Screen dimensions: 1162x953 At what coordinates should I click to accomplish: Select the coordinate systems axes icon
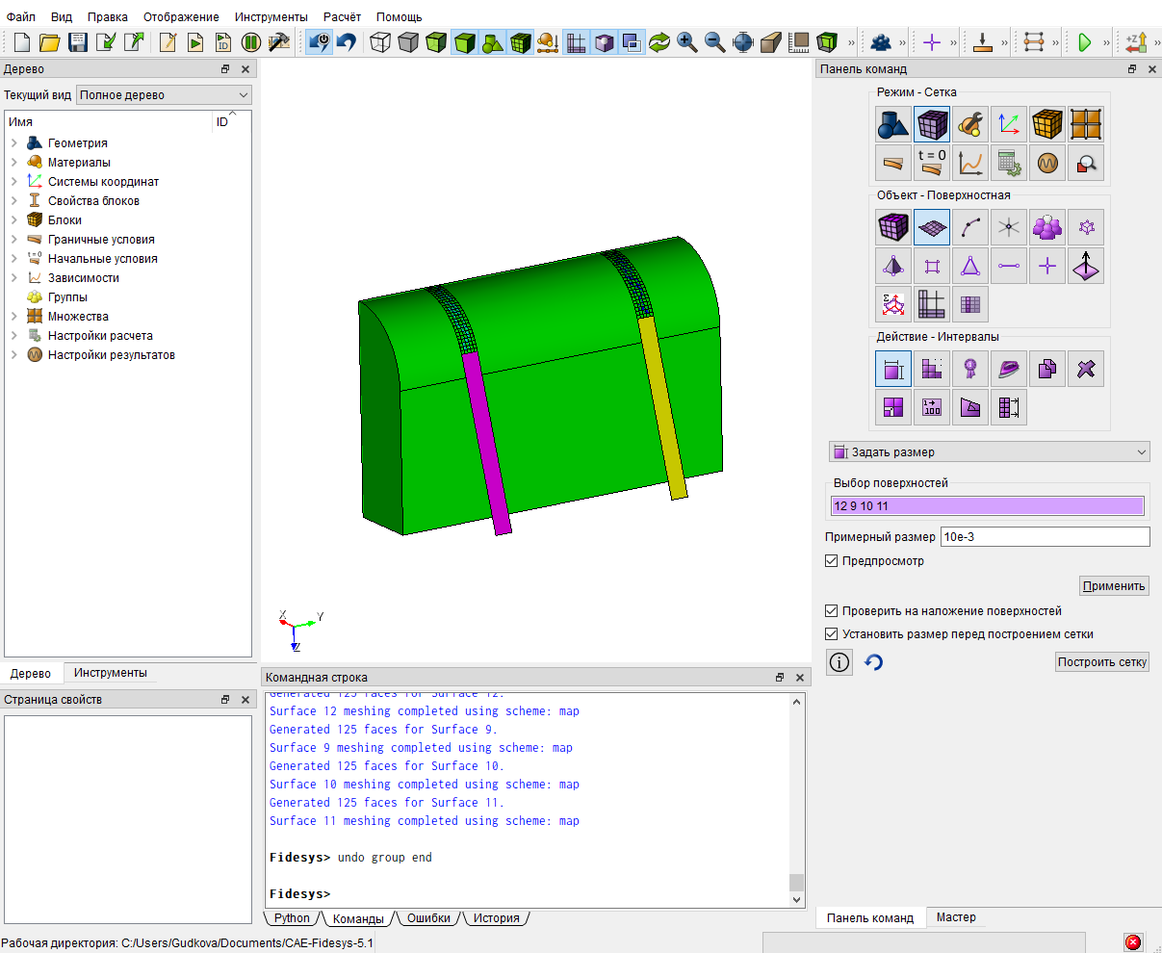click(x=1009, y=124)
